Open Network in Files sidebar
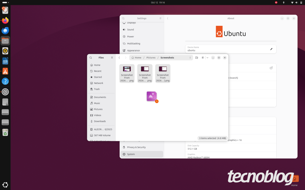 (x=102, y=83)
